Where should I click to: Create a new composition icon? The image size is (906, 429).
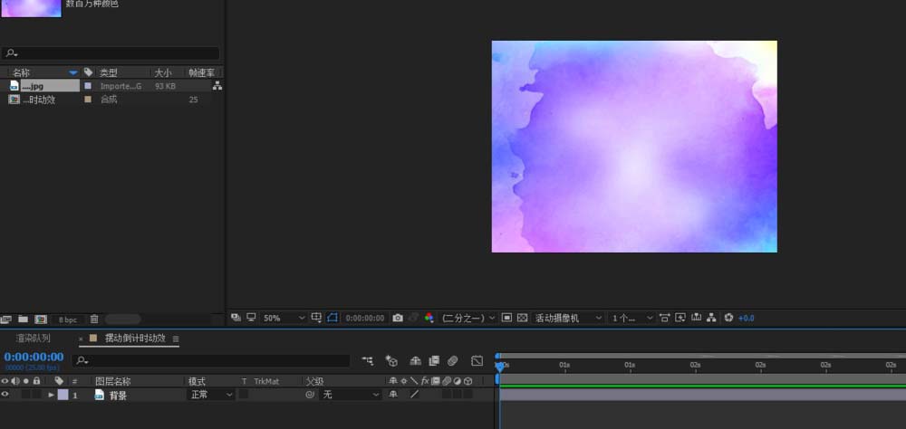coord(41,319)
